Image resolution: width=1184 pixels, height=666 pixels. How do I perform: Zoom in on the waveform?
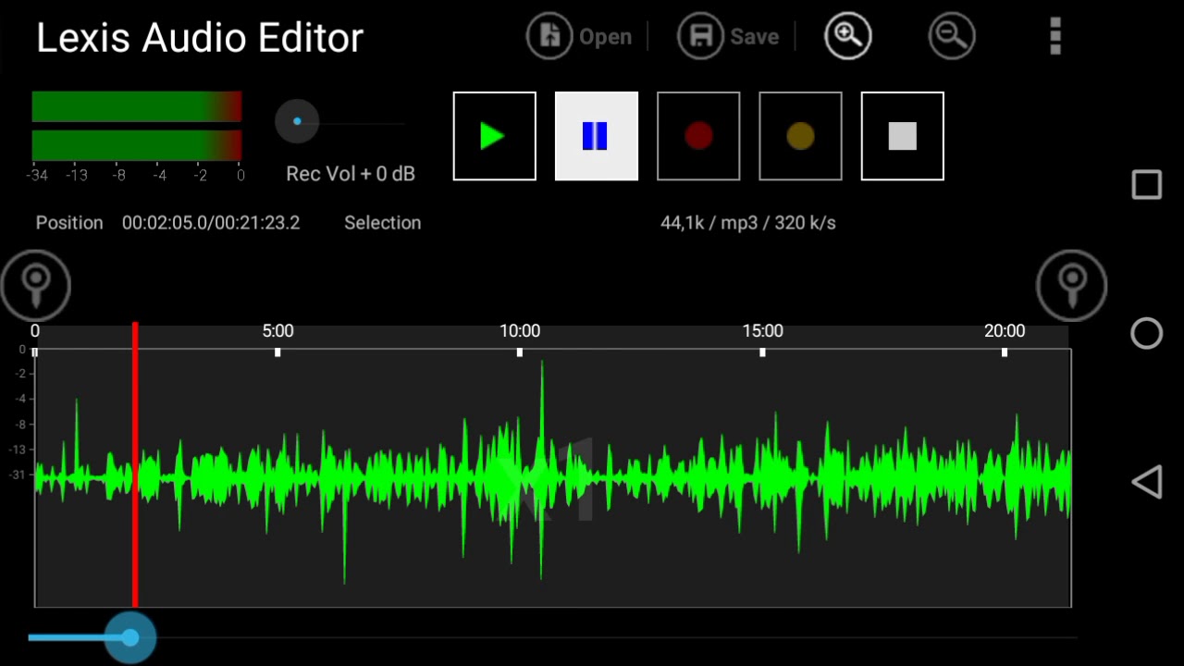click(848, 37)
